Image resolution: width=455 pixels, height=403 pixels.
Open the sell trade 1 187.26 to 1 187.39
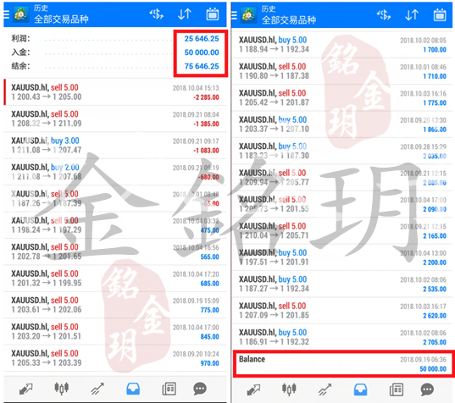115,199
